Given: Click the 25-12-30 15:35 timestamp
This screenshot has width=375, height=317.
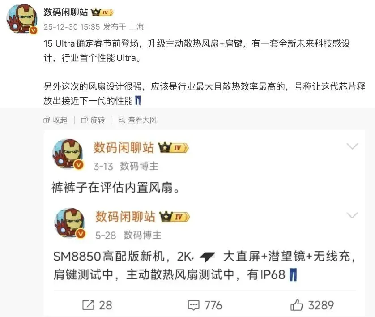Looking at the screenshot, I should 72,27.
